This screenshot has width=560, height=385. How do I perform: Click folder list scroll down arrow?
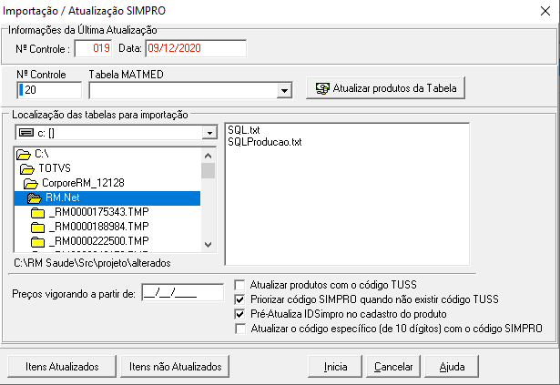click(x=208, y=245)
